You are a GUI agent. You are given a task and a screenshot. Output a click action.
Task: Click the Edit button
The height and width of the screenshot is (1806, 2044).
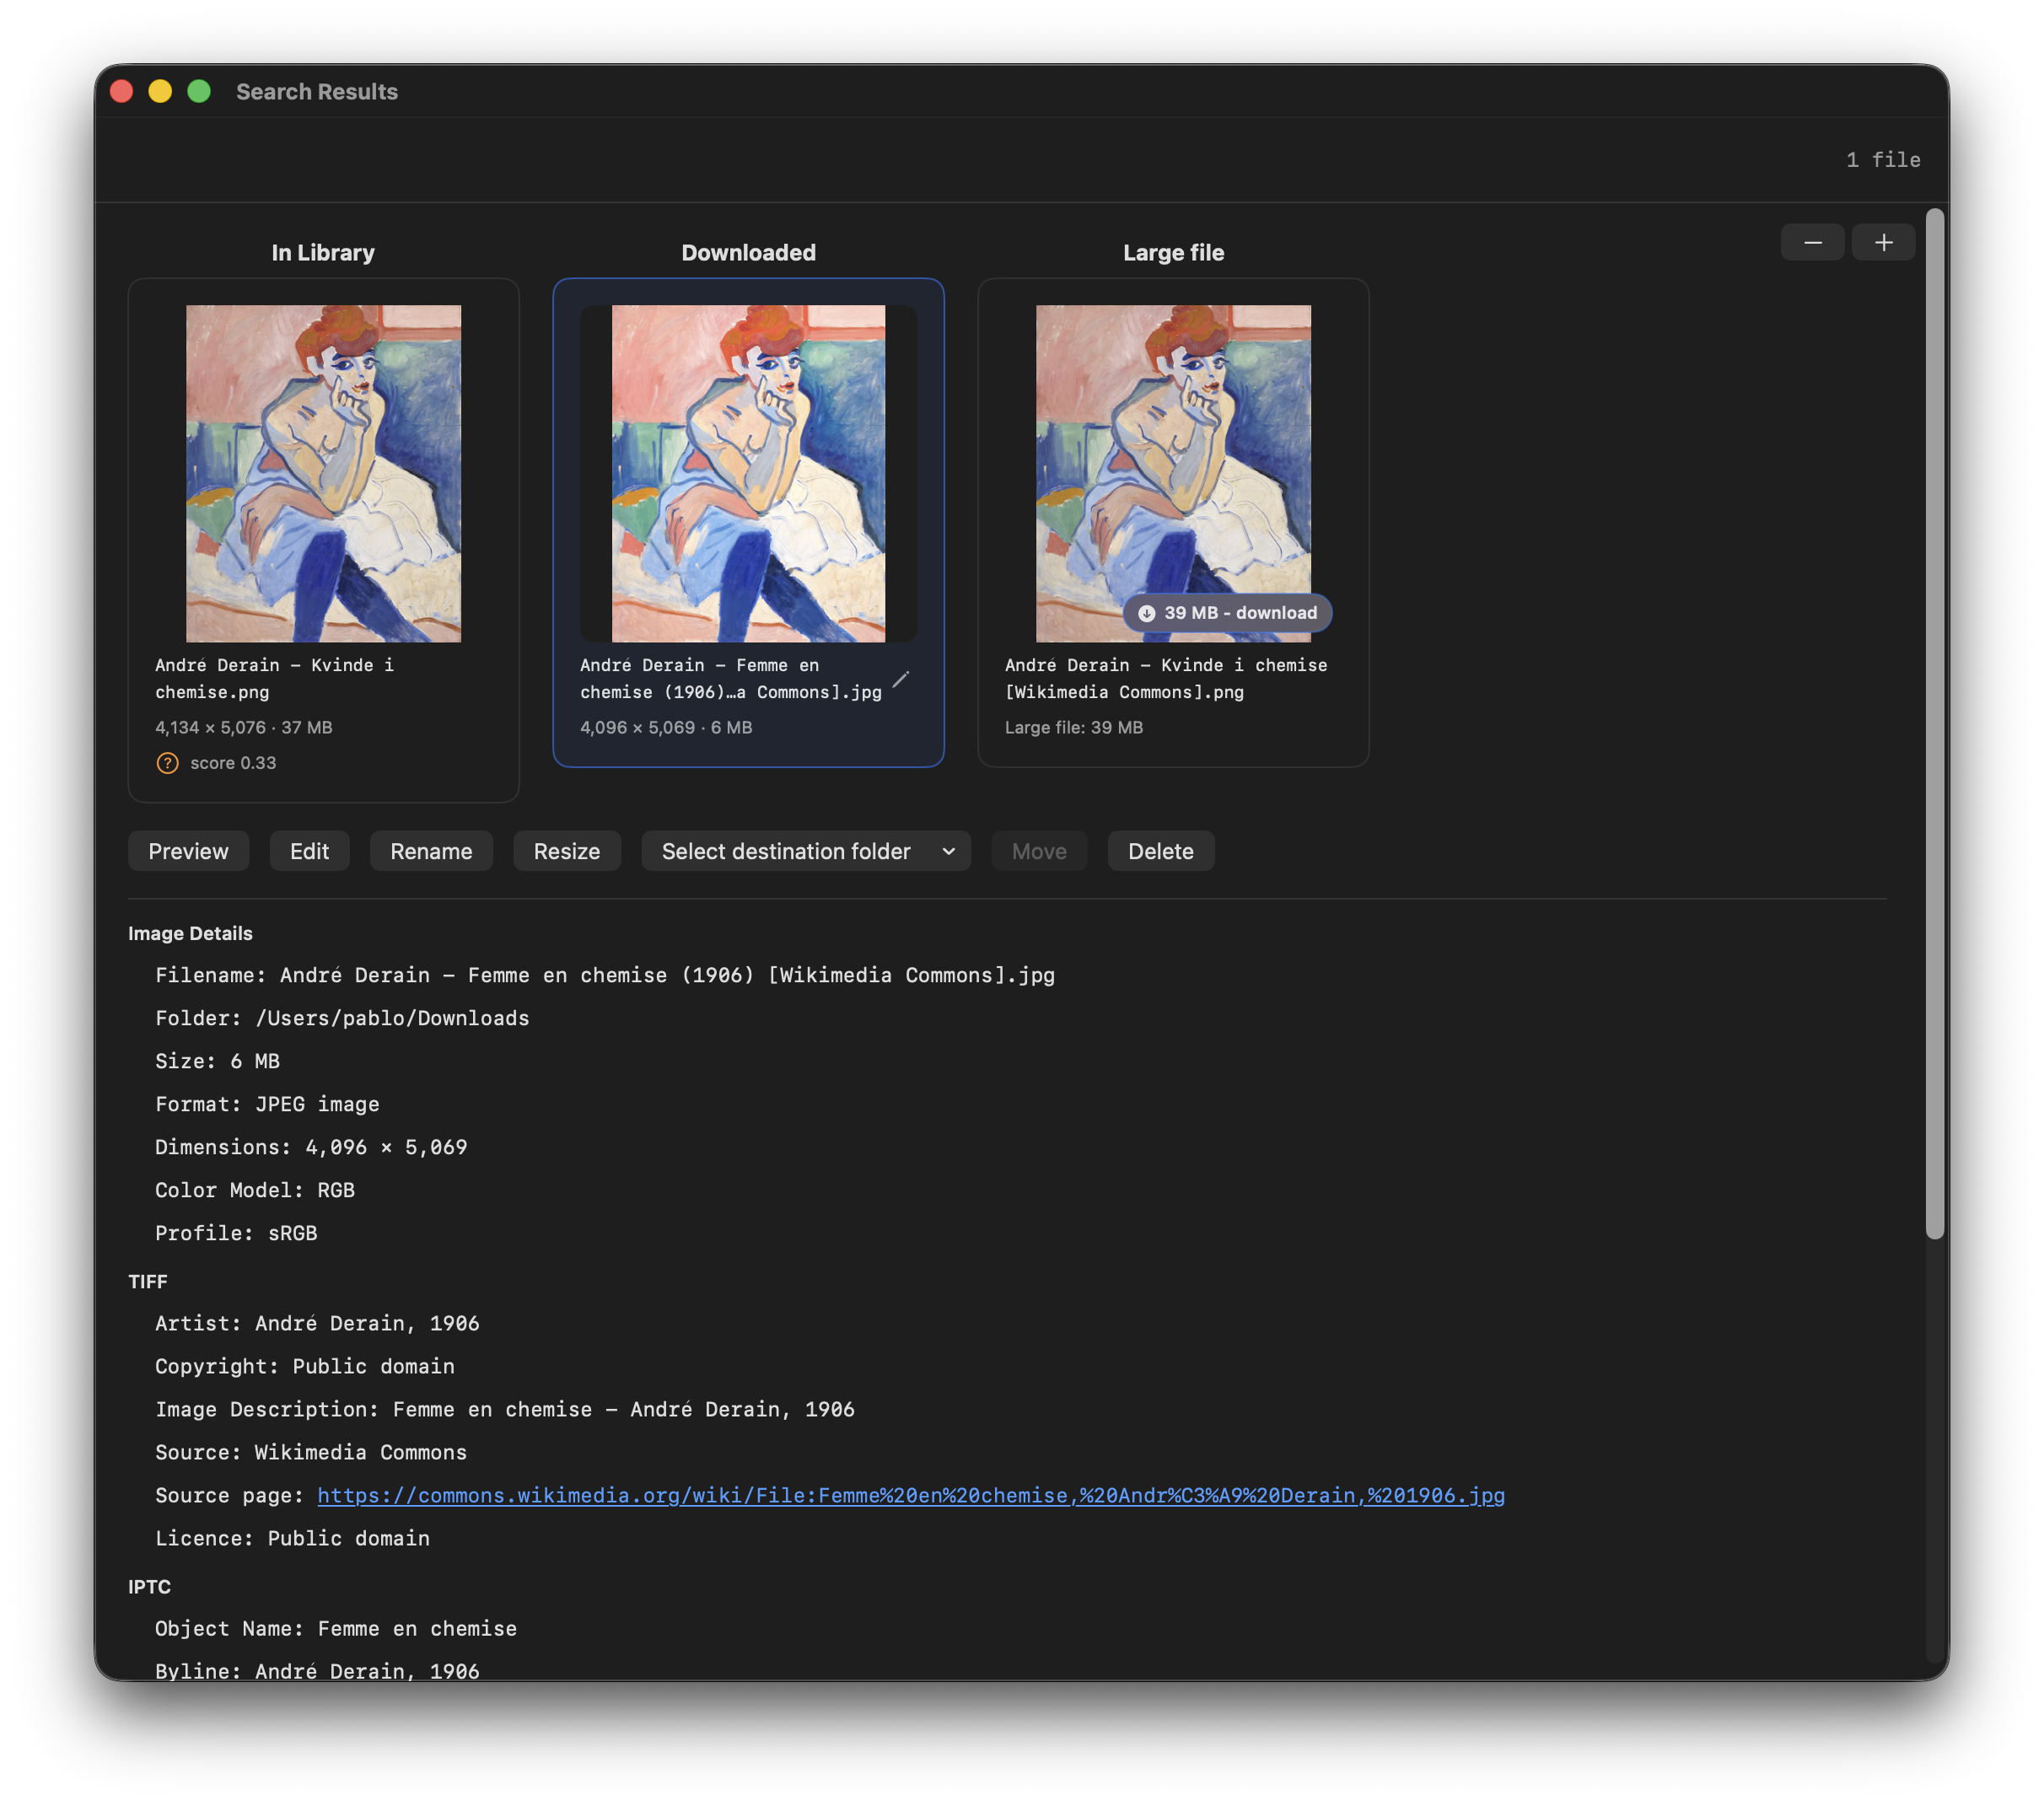[309, 851]
